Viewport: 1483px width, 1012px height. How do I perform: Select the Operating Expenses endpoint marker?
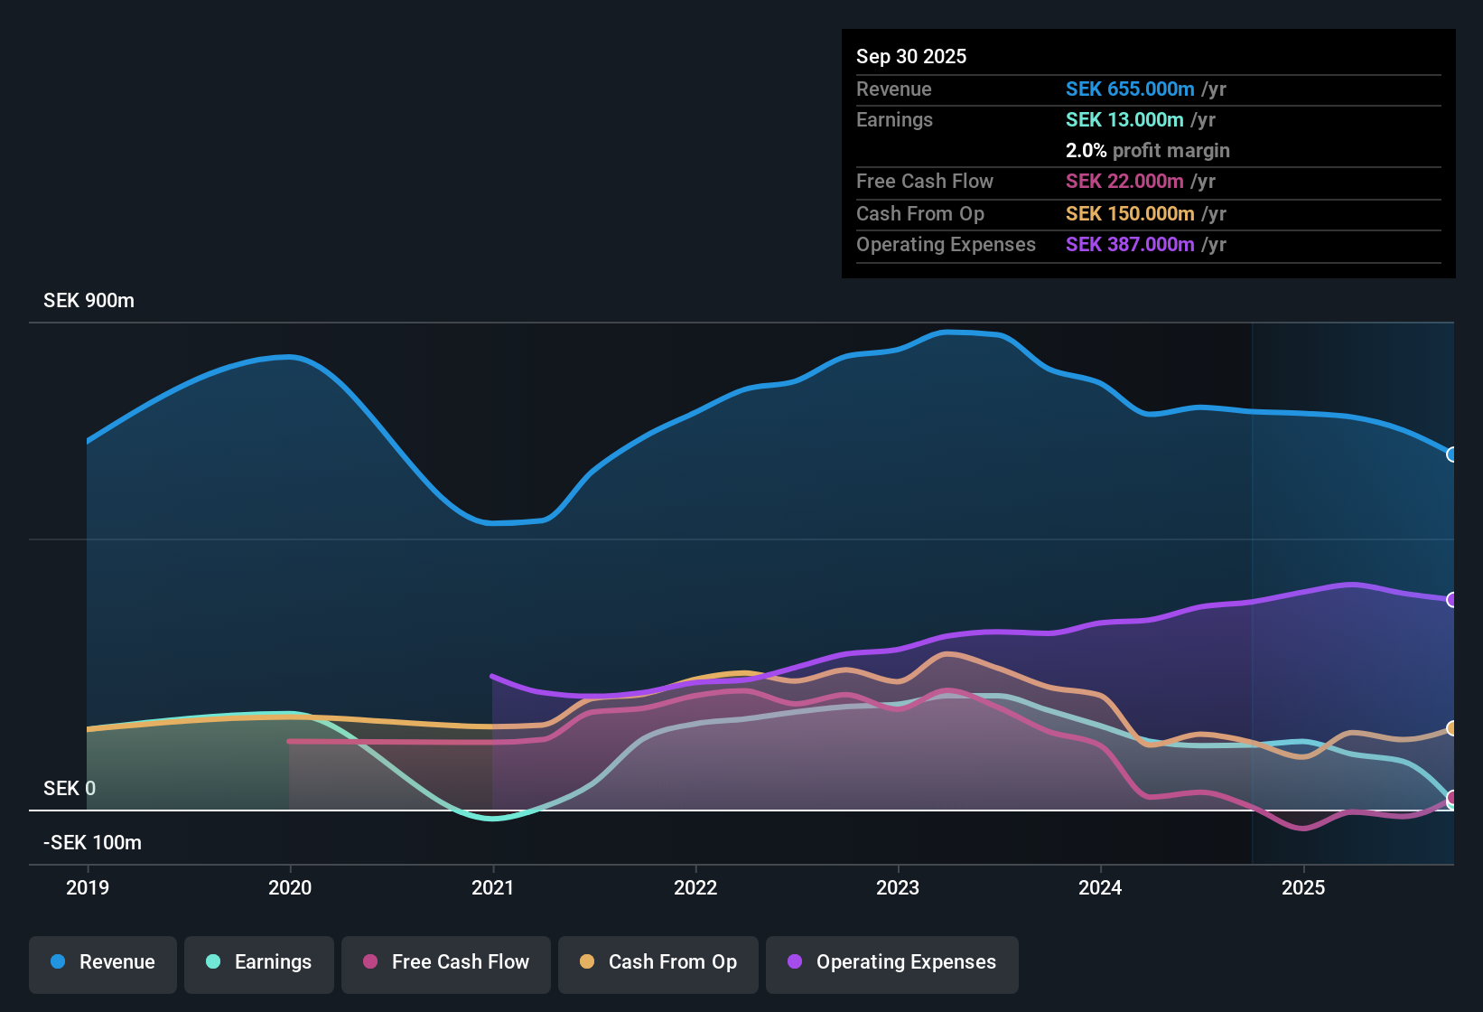(x=1452, y=597)
